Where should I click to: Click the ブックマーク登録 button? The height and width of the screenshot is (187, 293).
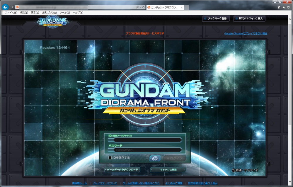tap(216, 18)
